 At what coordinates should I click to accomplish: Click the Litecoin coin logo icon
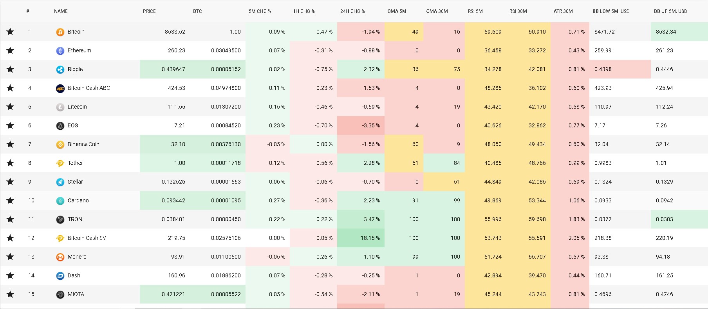click(x=60, y=107)
